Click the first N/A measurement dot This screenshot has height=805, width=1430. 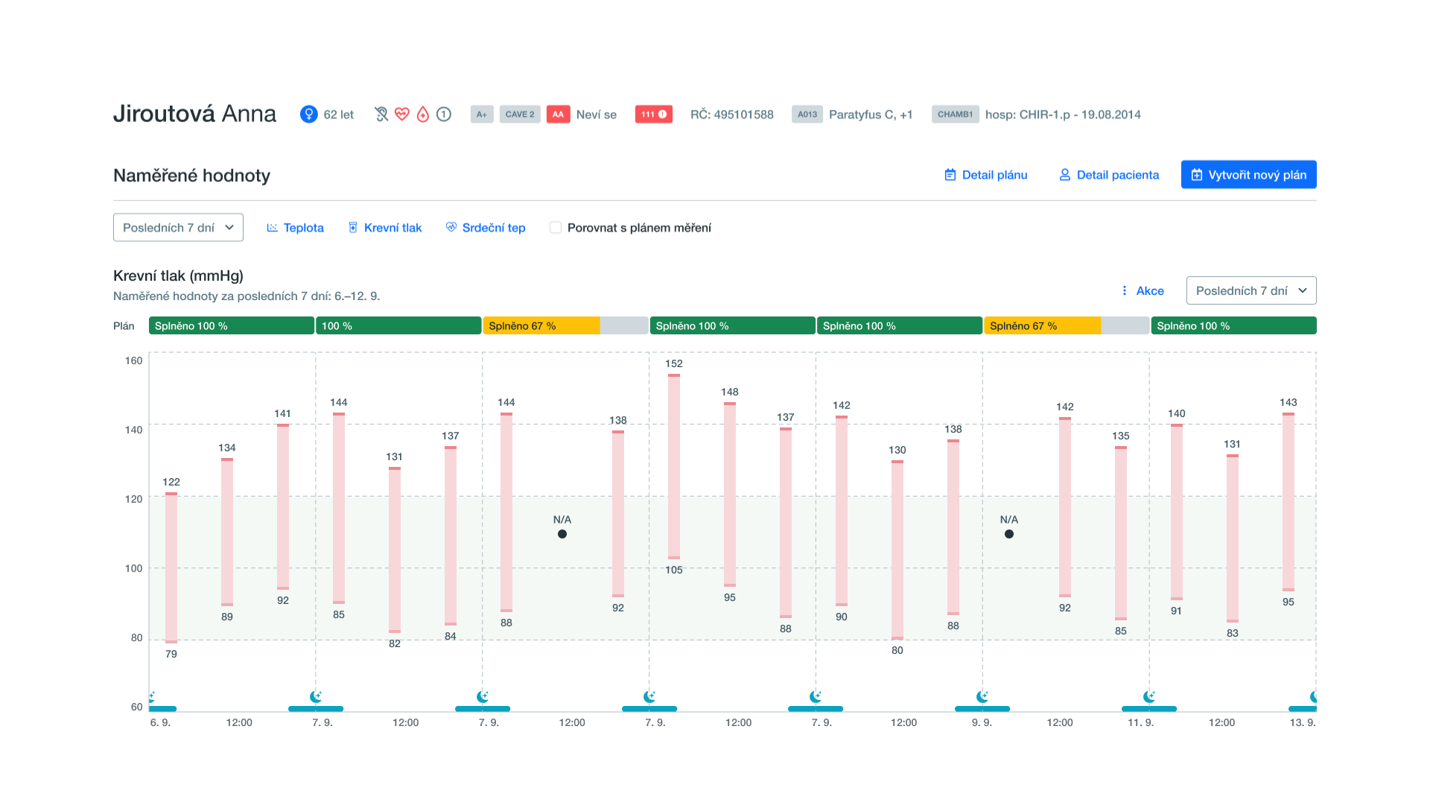(x=562, y=534)
